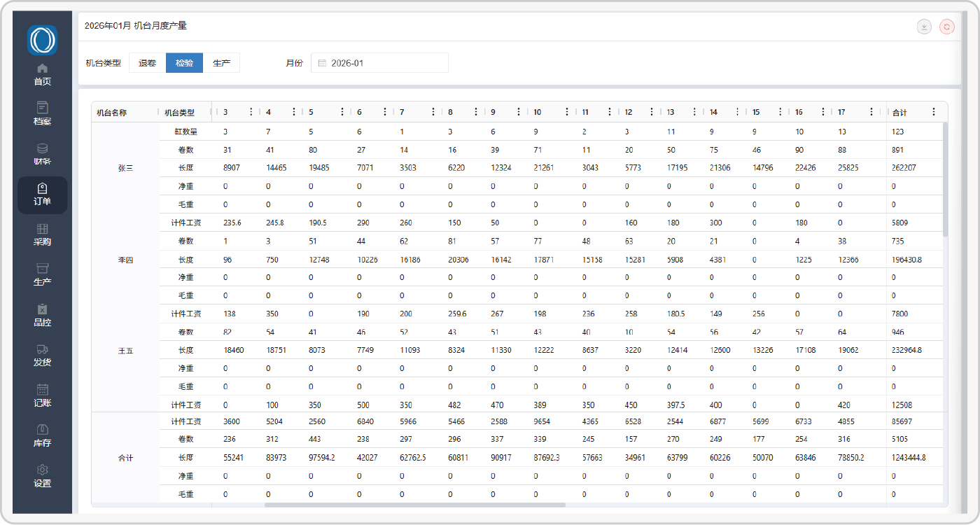Click the grand total cell 1243444.8

tap(909, 458)
